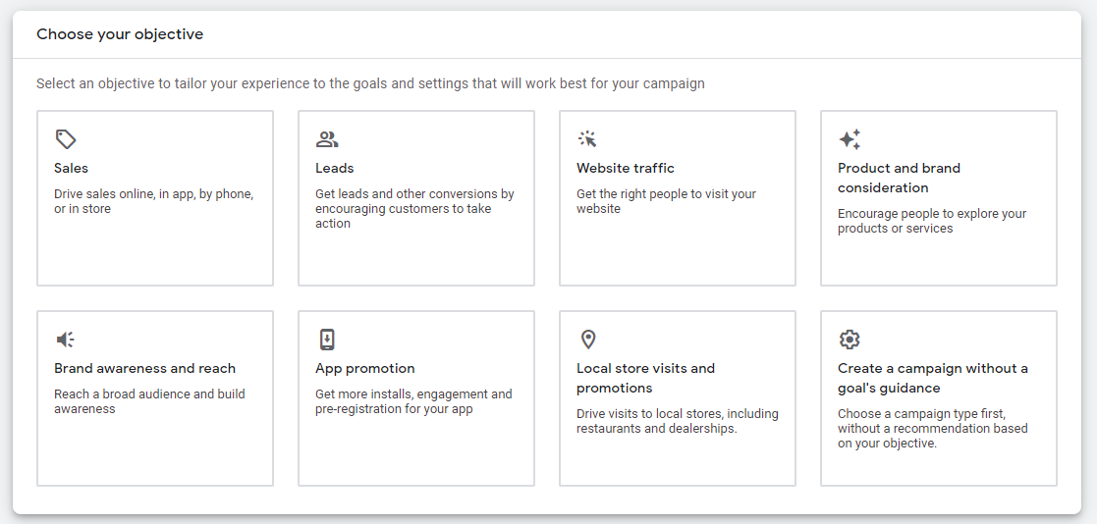Select the App promotion title
Image resolution: width=1097 pixels, height=524 pixels.
click(x=365, y=368)
